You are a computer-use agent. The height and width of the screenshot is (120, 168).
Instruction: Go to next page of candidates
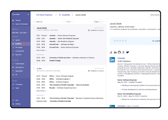(73, 22)
